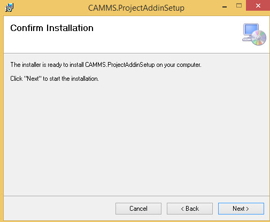Viewport: 270px width, 222px height.
Task: Open the installer system menu icon in title bar
Action: pos(9,7)
